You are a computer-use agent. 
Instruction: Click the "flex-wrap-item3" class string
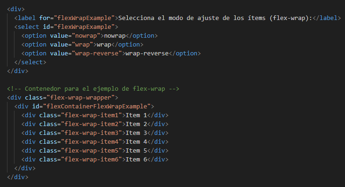pos(91,133)
